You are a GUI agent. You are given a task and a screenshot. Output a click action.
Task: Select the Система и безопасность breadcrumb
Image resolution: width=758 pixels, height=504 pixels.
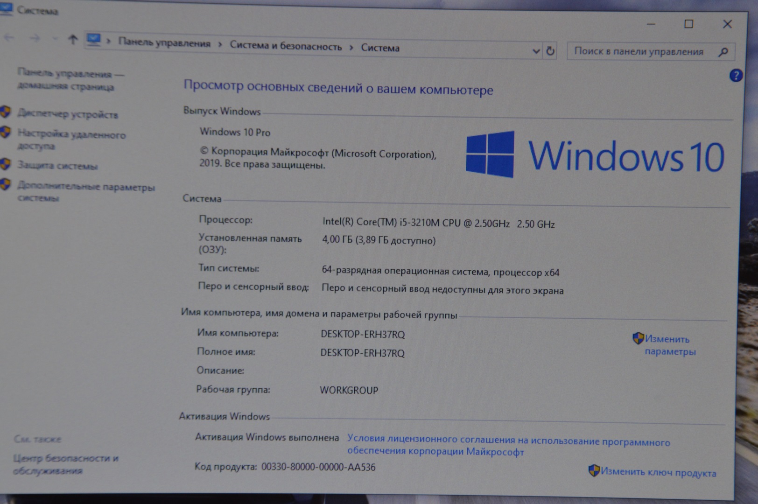pyautogui.click(x=286, y=46)
